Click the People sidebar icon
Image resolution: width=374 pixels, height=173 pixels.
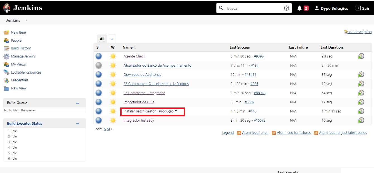click(6, 41)
